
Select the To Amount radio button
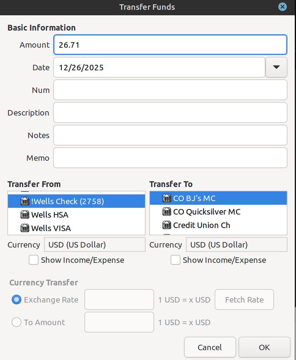(17, 322)
